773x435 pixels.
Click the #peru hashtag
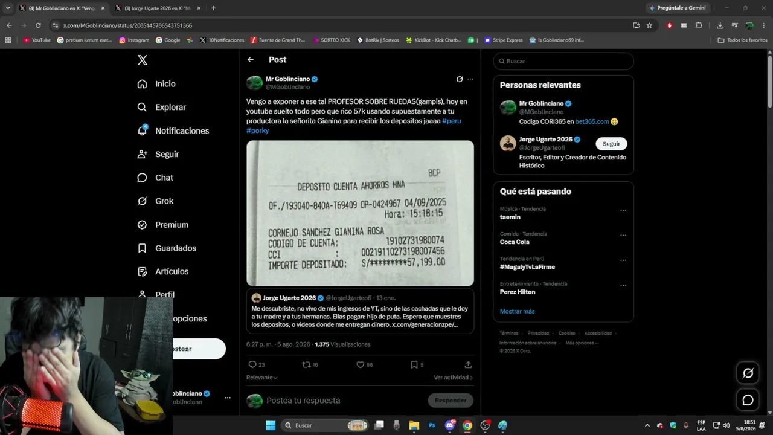[x=452, y=121]
